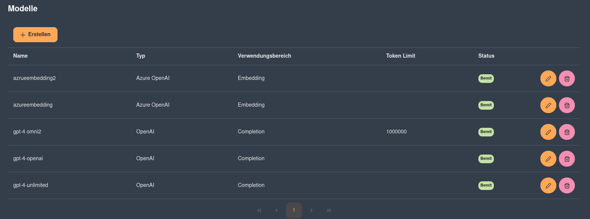Viewport: 590px width, 219px height.
Task: Delete the azrueembedding2 model
Action: 567,78
